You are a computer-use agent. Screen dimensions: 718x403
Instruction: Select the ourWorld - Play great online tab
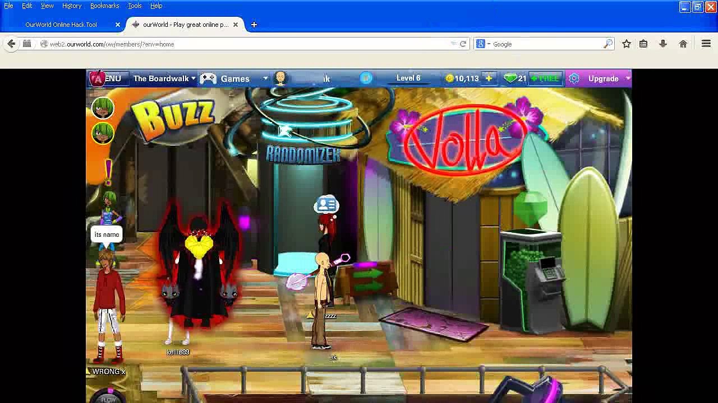pos(185,25)
